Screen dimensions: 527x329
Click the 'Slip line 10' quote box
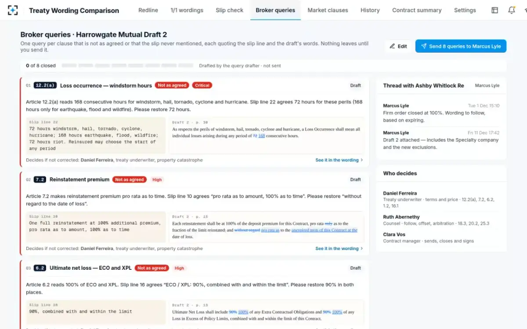[x=96, y=227]
